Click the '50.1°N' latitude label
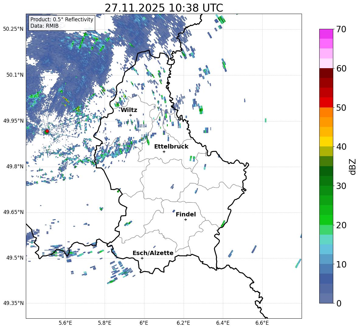The image size is (360, 329). click(15, 75)
